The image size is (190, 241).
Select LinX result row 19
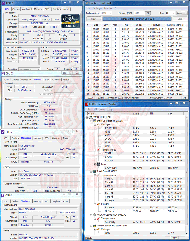click(135, 90)
